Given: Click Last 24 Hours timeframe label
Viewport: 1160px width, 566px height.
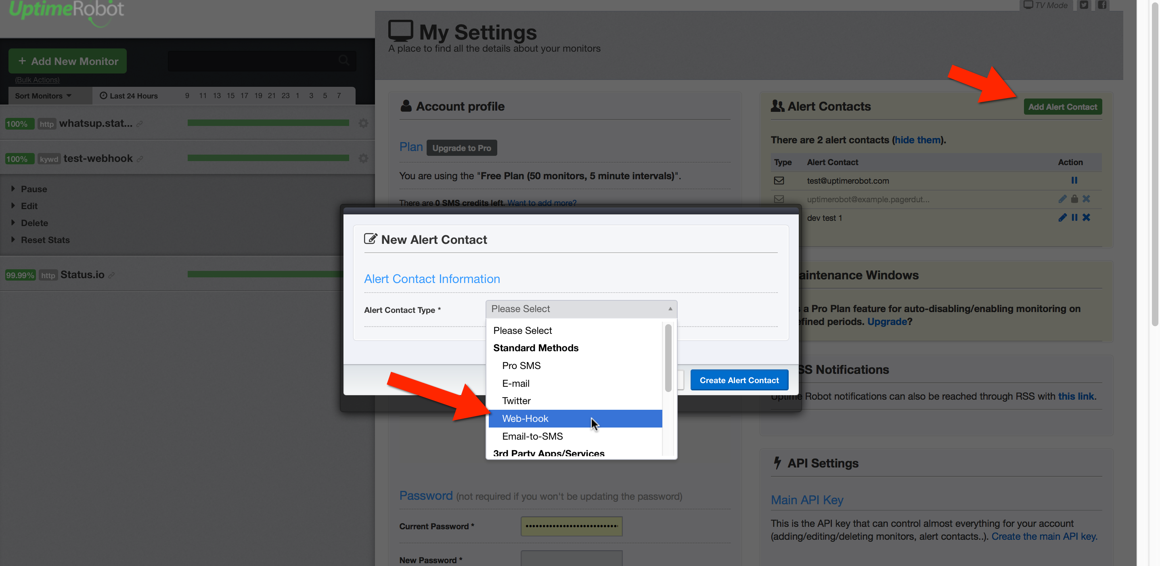Looking at the screenshot, I should [x=128, y=96].
